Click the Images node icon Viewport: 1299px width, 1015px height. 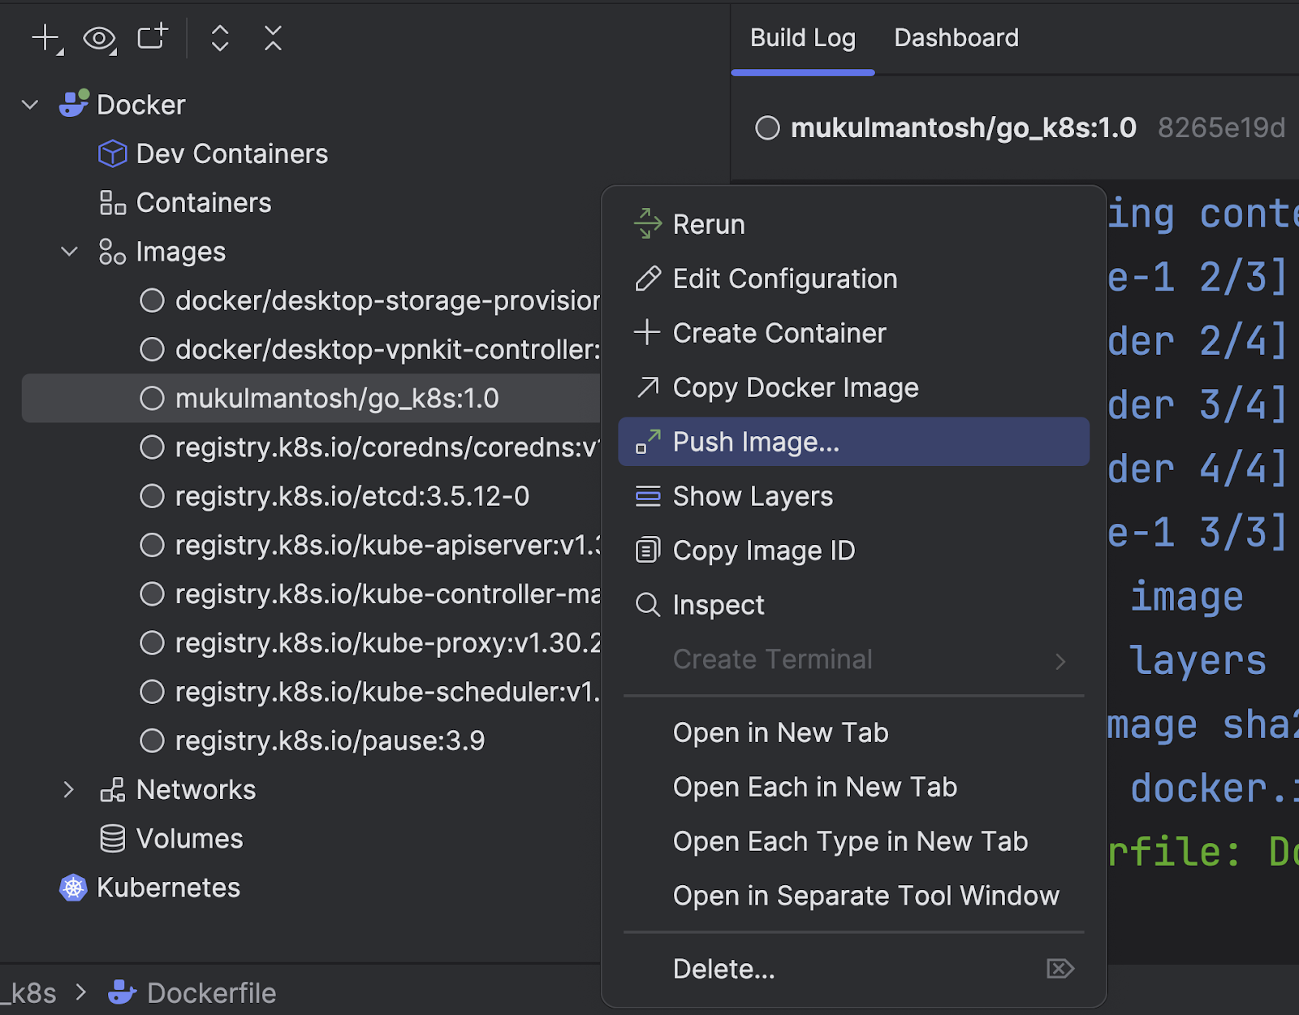tap(113, 252)
